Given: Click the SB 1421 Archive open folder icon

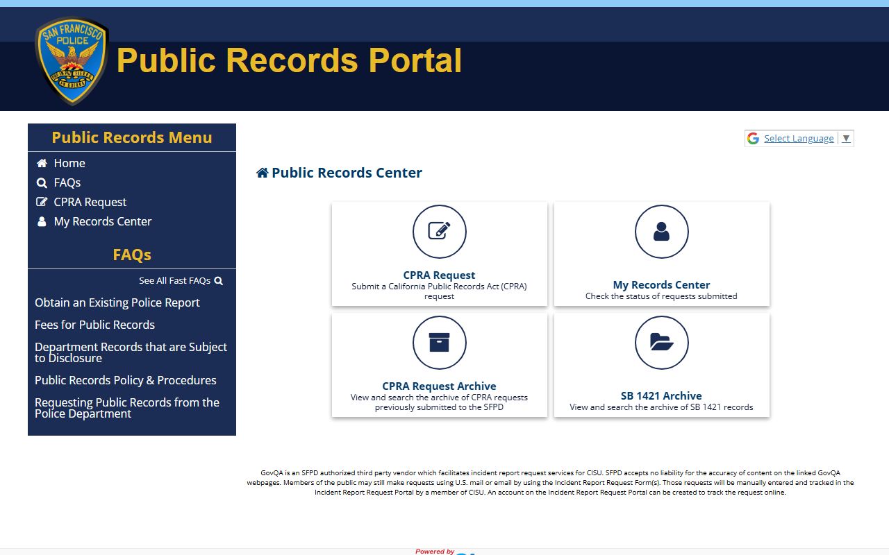Looking at the screenshot, I should pyautogui.click(x=662, y=343).
